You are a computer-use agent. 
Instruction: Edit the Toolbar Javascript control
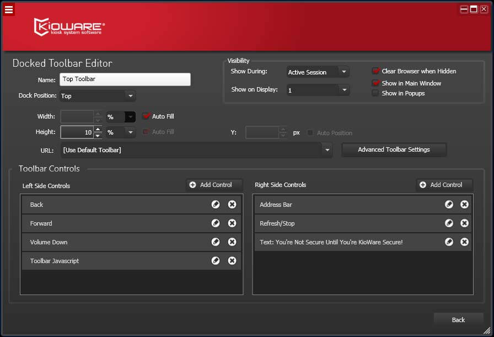216,261
